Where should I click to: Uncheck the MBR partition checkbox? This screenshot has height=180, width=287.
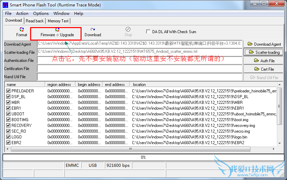(8, 103)
